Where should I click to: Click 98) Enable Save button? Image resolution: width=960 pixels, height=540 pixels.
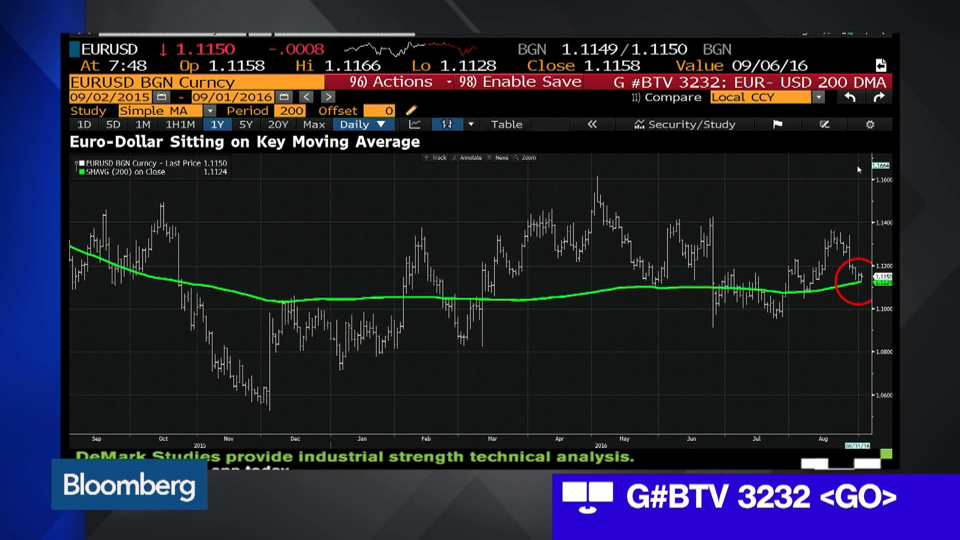point(520,82)
